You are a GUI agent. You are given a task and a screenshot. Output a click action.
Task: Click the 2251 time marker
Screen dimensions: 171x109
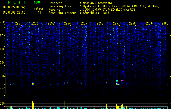click(18, 23)
